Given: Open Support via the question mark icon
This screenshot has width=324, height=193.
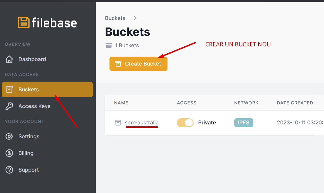Looking at the screenshot, I should (x=9, y=170).
